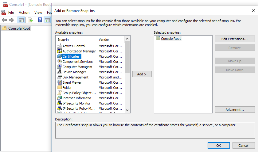The height and width of the screenshot is (152, 258).
Task: Click the Console Root folder icon in the tree pane
Action: point(4,28)
